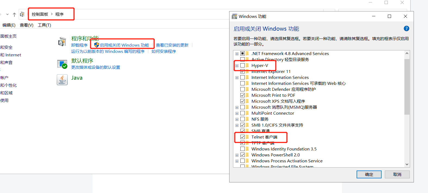This screenshot has height=193, width=428.
Task: Click the features list scroll up arrow
Action: (407, 53)
